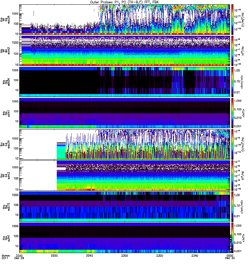249x265 pixels.
Task: Click the 'Dec 29' date label
Action: pos(19,258)
